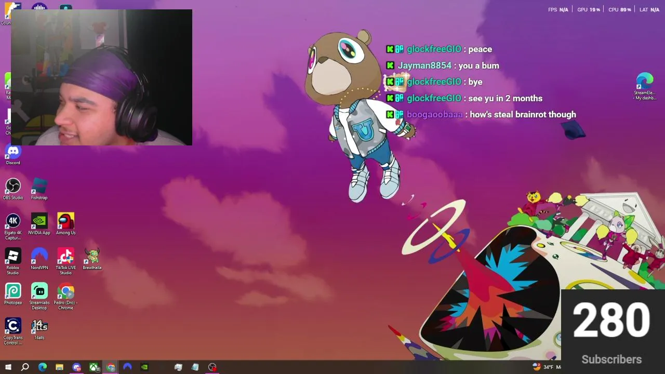
Task: Click the LAT N/A overlay stat
Action: pos(649,9)
